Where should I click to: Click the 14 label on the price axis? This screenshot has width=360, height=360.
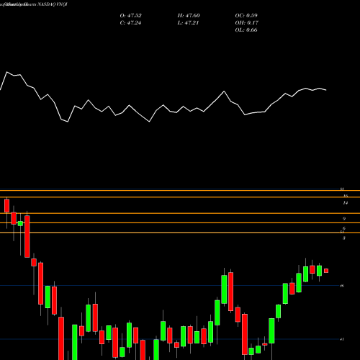pyautogui.click(x=345, y=203)
